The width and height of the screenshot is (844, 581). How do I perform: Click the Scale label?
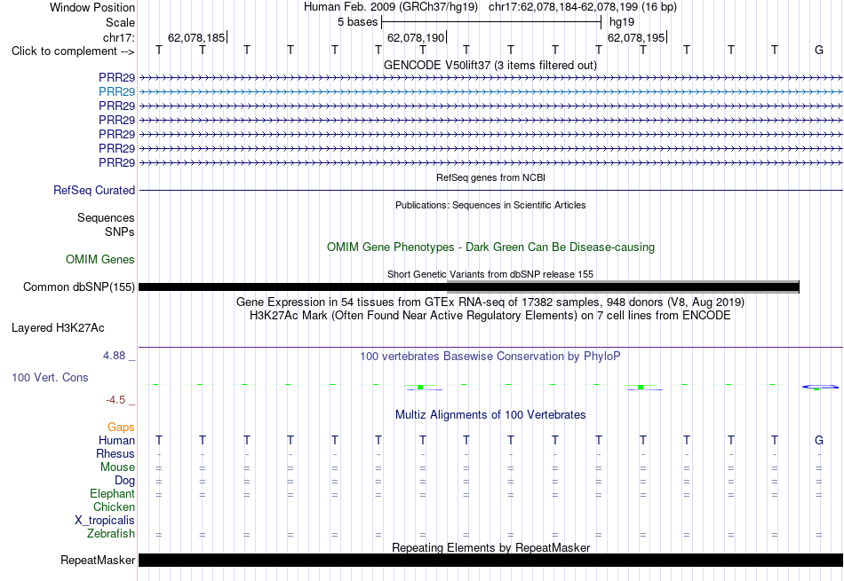click(120, 22)
